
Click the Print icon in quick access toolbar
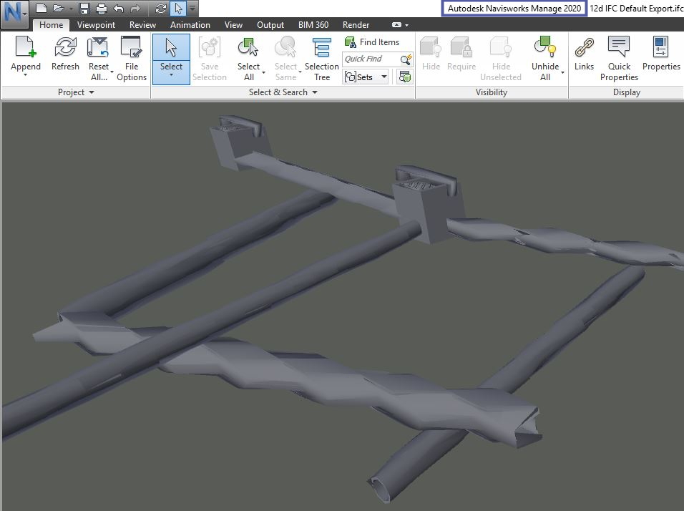pyautogui.click(x=102, y=9)
